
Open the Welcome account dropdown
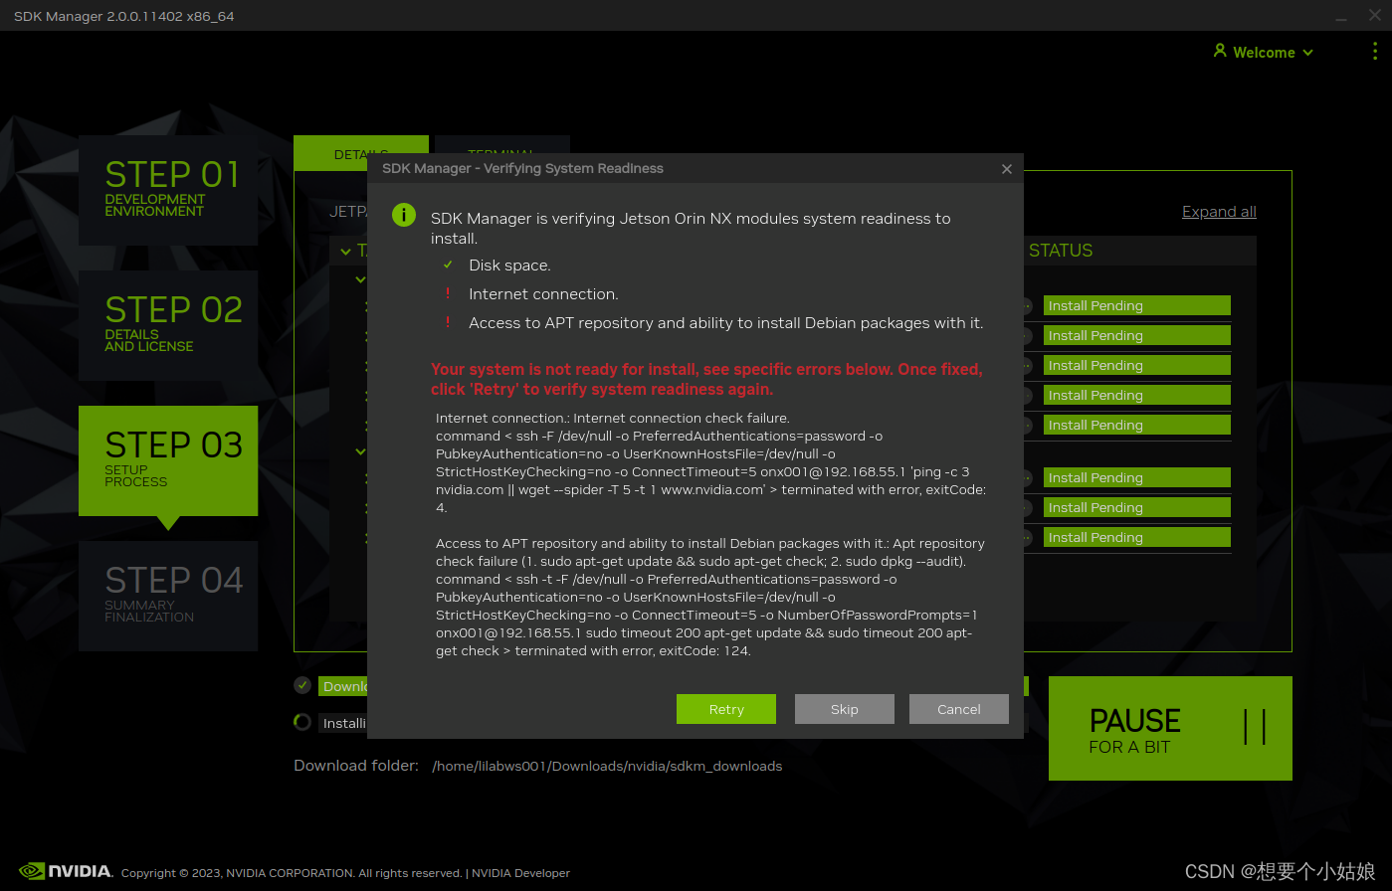point(1264,52)
